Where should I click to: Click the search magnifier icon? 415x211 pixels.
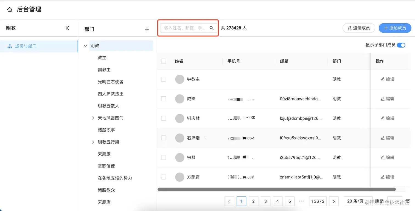tap(212, 28)
